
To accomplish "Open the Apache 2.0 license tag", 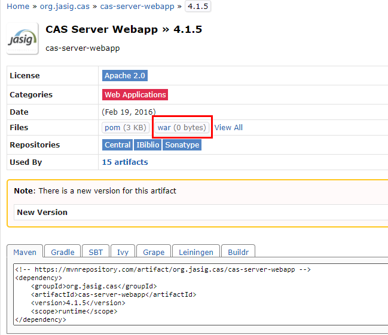I will pos(125,75).
